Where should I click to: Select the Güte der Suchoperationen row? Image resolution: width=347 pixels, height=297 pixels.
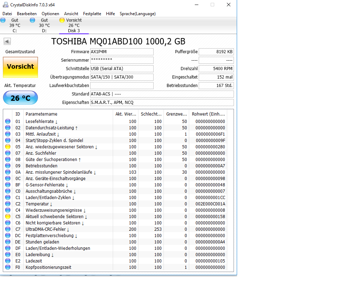click(x=116, y=160)
